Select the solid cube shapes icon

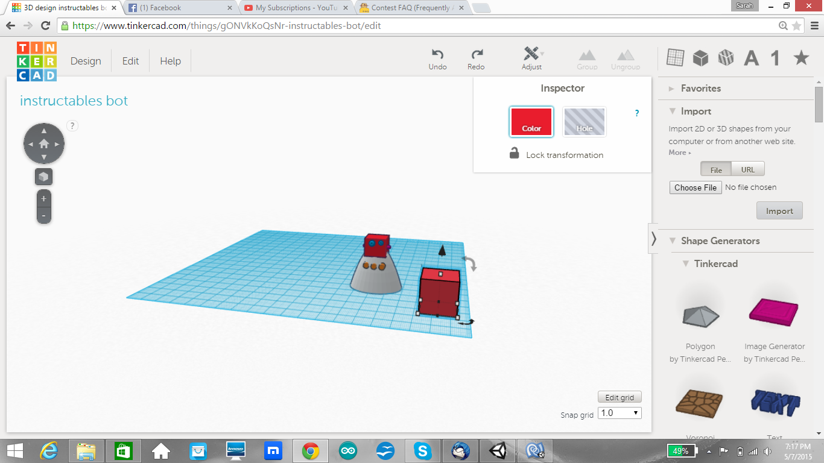tap(700, 58)
